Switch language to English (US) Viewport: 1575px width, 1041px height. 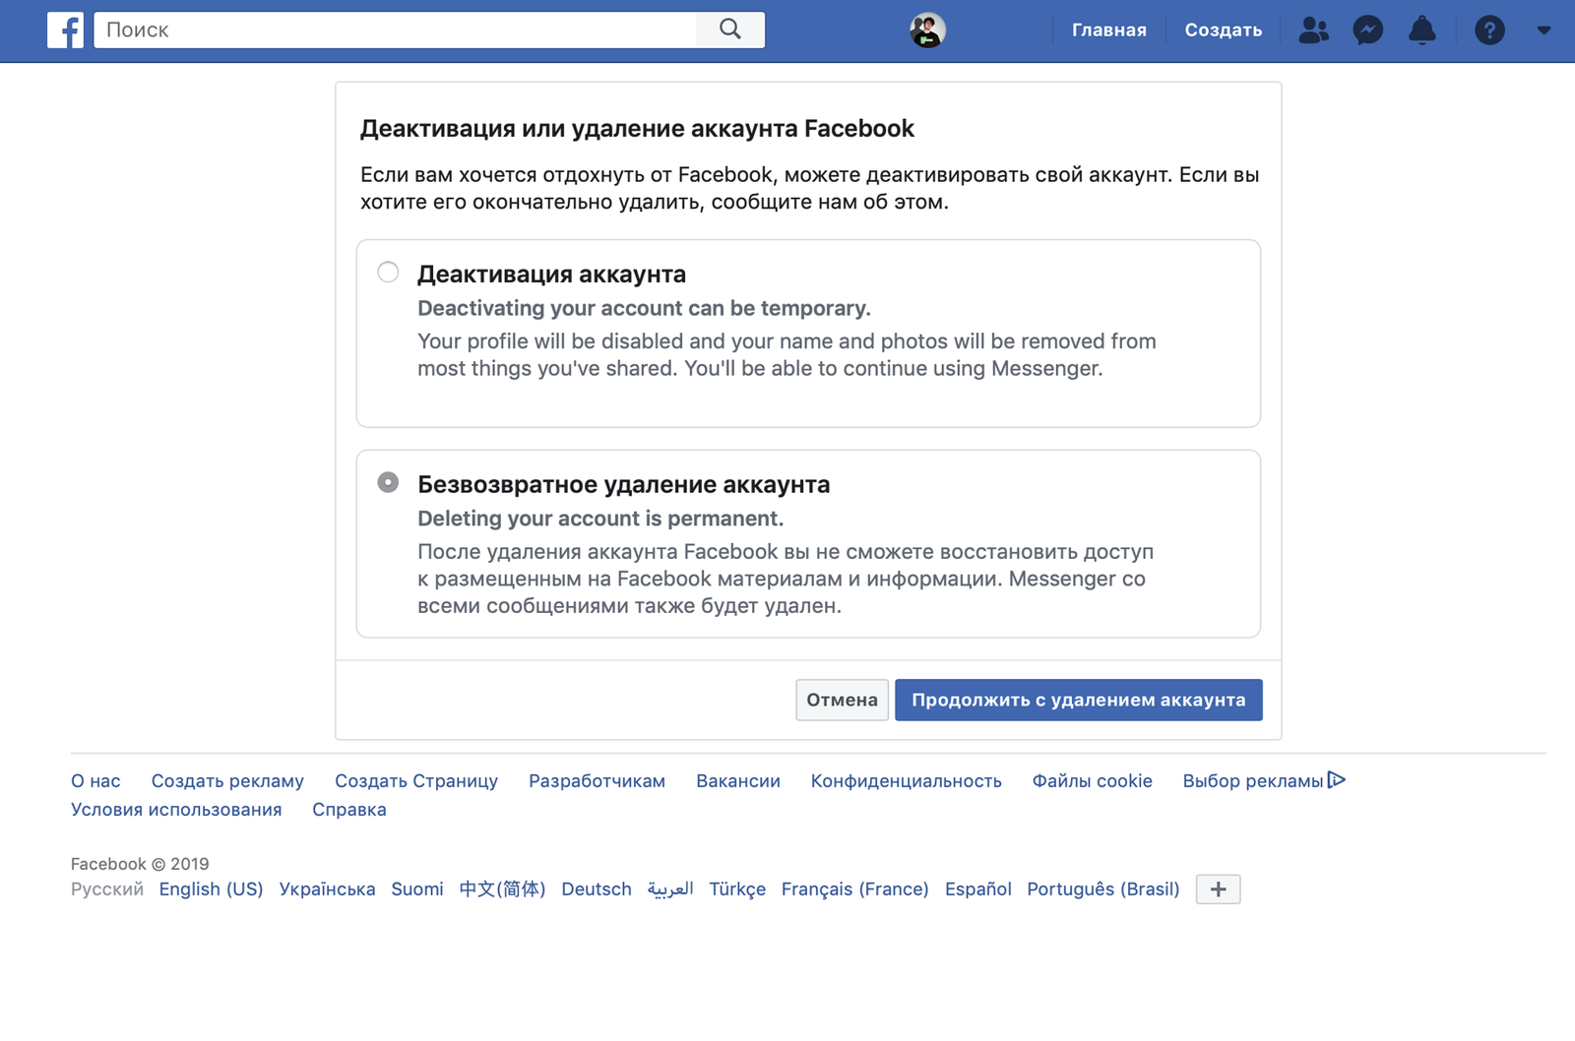(x=211, y=888)
